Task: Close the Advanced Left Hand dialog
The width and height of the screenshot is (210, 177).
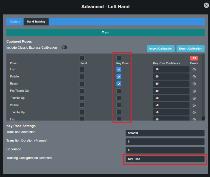Action: [x=206, y=5]
